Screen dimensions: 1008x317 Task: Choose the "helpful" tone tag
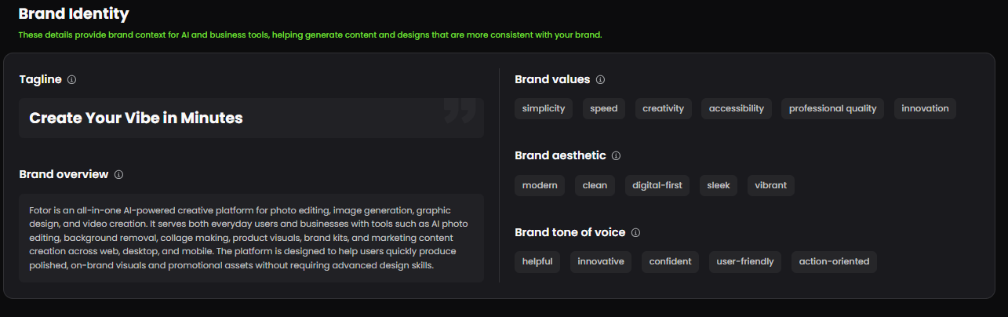click(537, 261)
